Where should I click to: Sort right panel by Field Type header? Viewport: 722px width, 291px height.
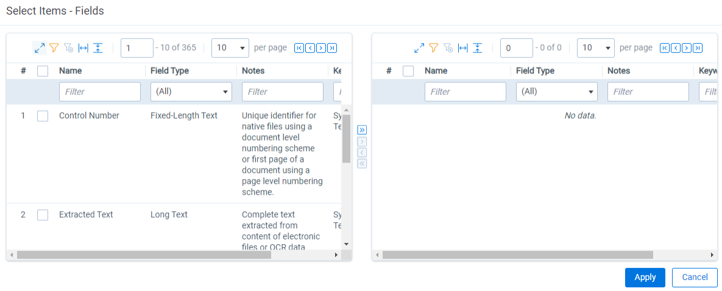click(535, 71)
